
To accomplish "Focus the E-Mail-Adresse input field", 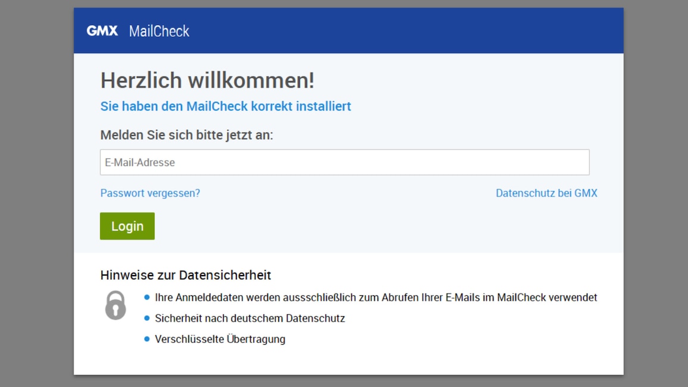I will pos(345,163).
